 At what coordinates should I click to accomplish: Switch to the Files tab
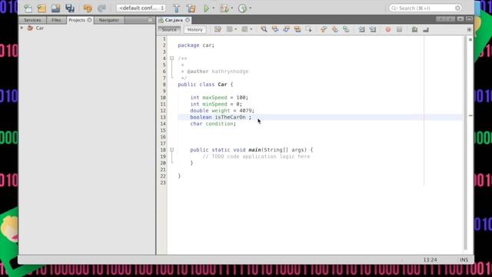(56, 20)
